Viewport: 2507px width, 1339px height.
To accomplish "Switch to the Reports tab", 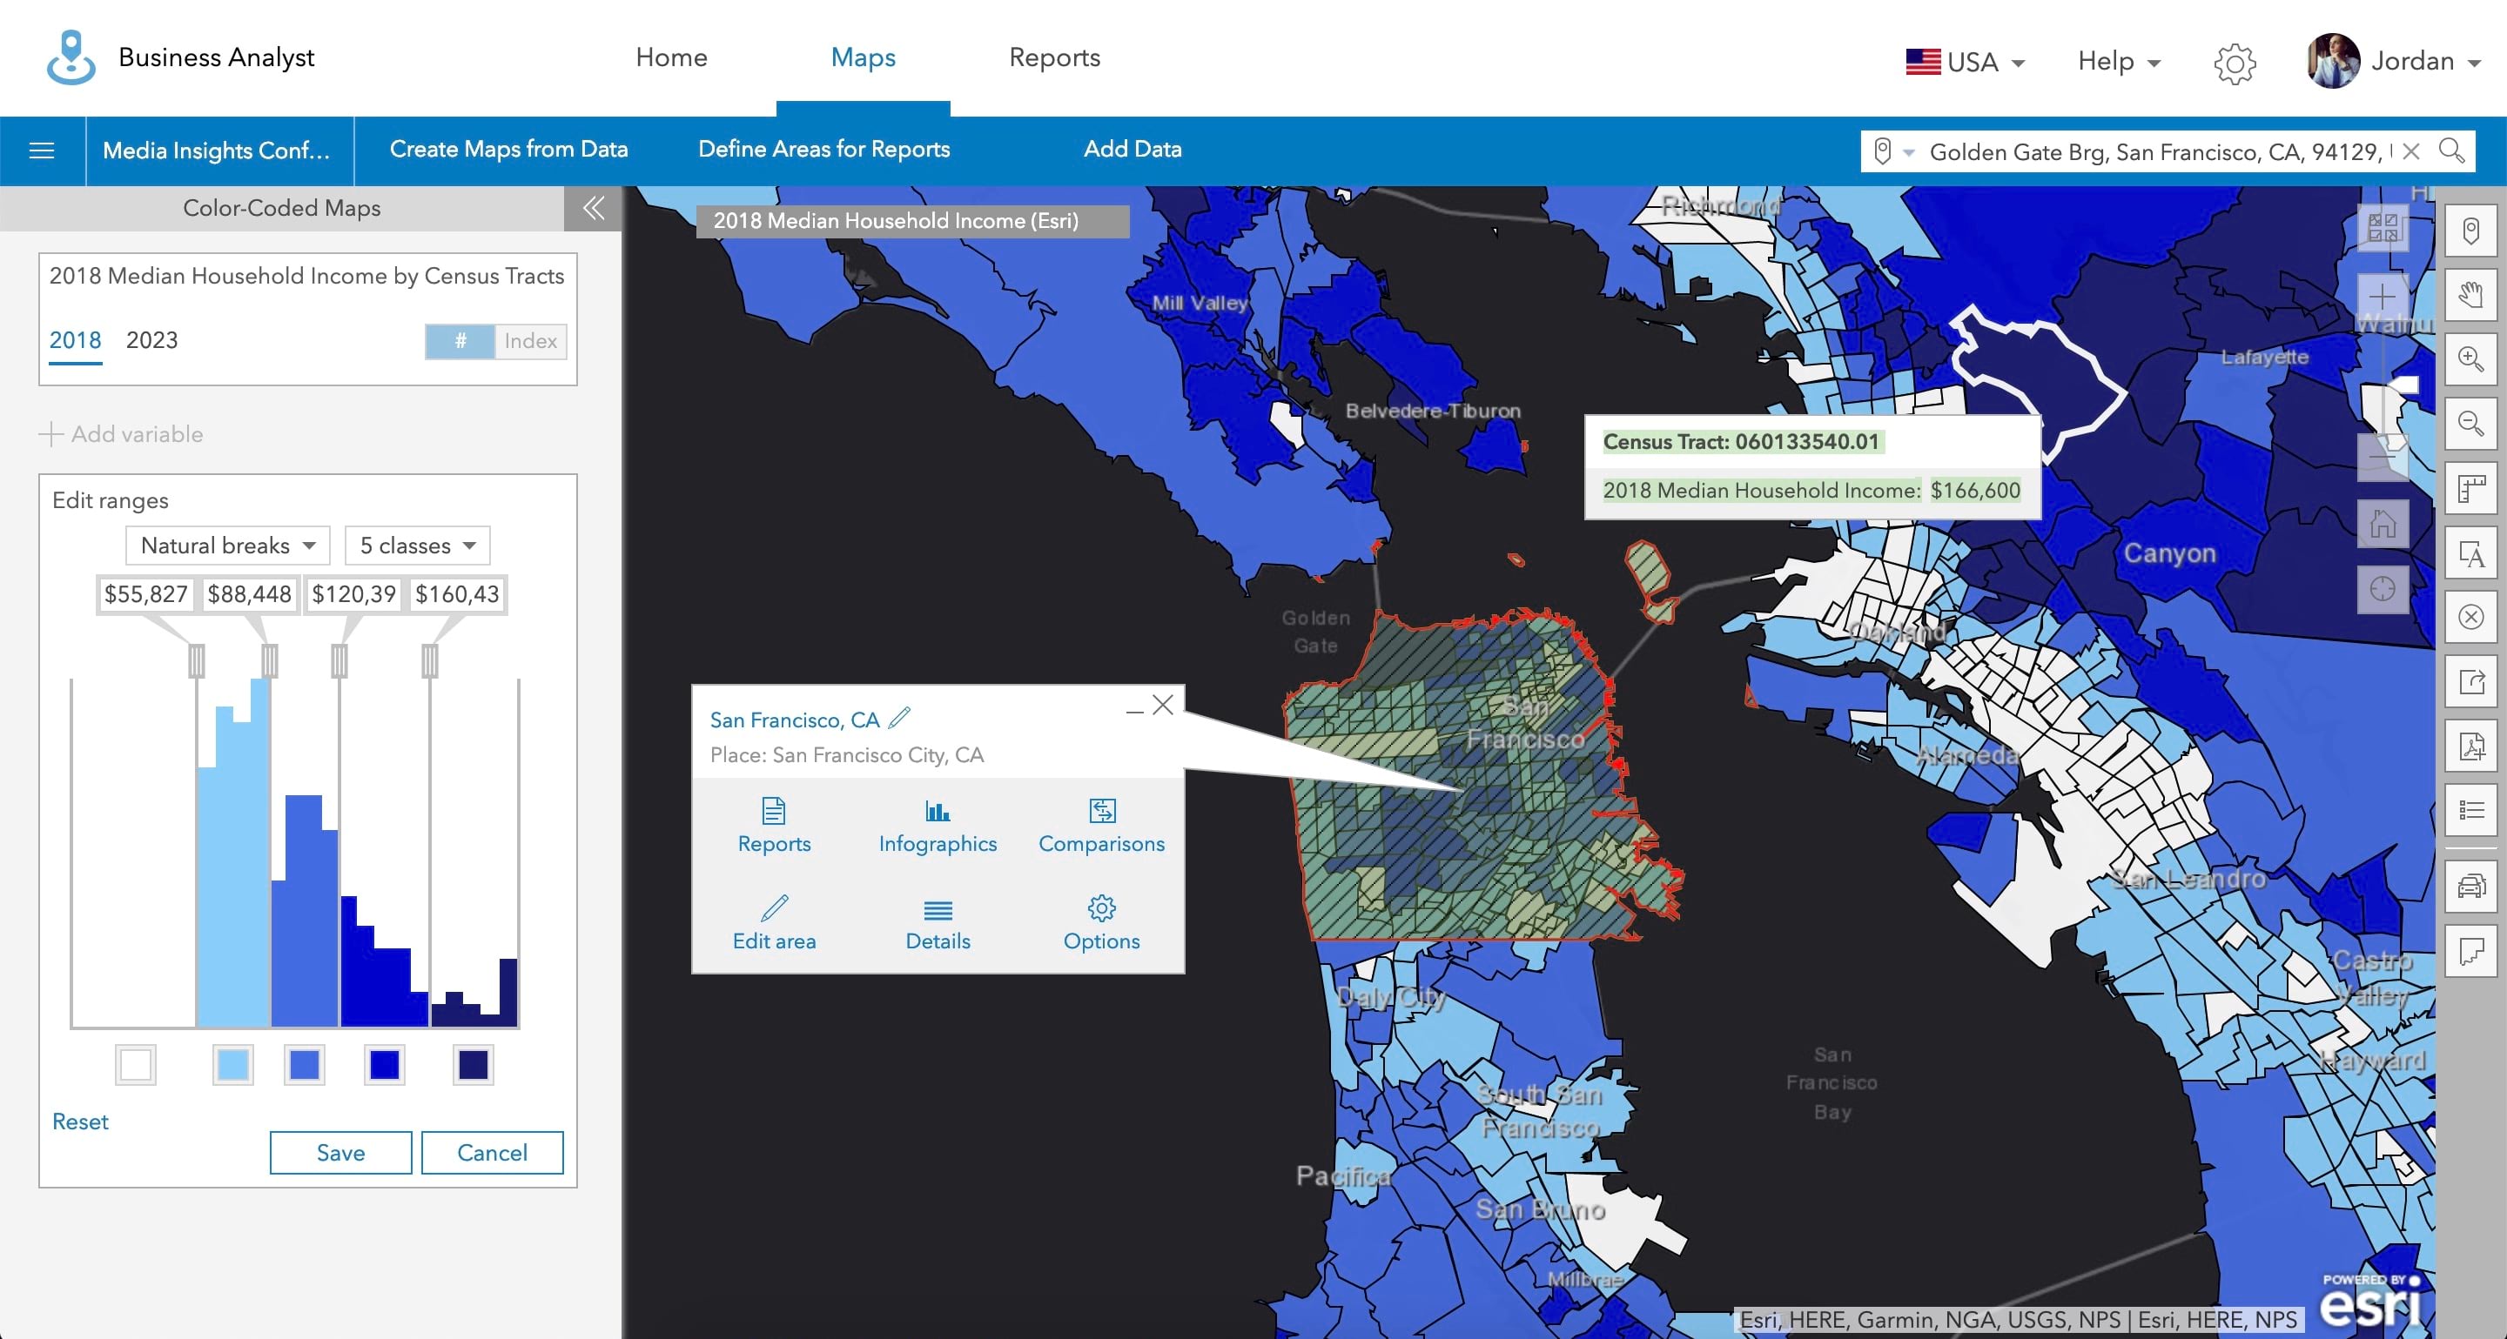I will [x=1055, y=58].
